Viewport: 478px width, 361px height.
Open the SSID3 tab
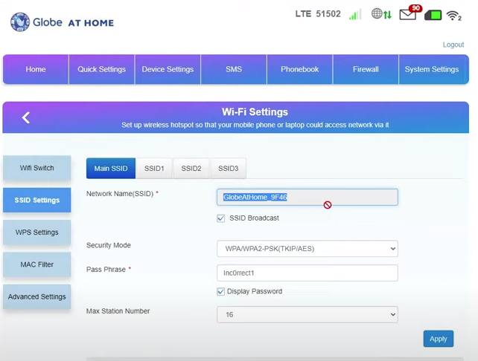(228, 169)
